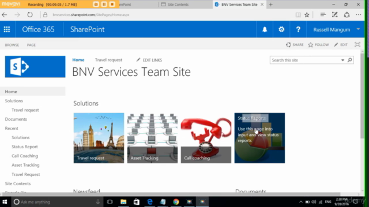
Task: Stop the Movavi recording
Action: (x=112, y=4)
